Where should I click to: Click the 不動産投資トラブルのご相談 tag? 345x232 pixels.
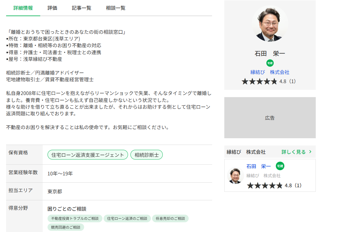pyautogui.click(x=75, y=218)
